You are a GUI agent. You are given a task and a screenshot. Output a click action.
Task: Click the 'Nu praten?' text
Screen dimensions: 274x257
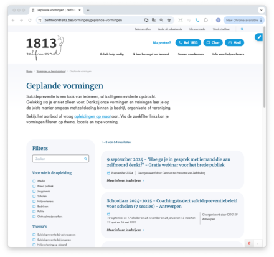coord(162,43)
